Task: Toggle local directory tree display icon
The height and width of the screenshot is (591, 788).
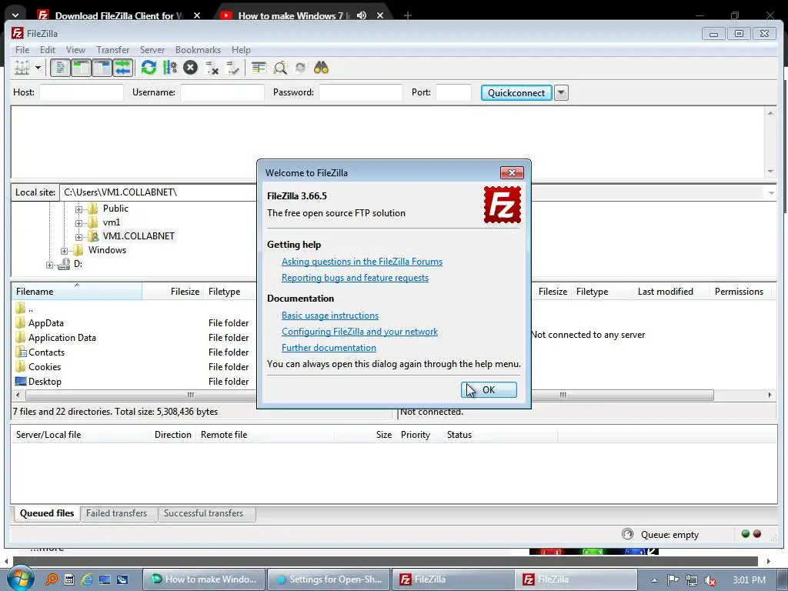Action: click(x=81, y=68)
